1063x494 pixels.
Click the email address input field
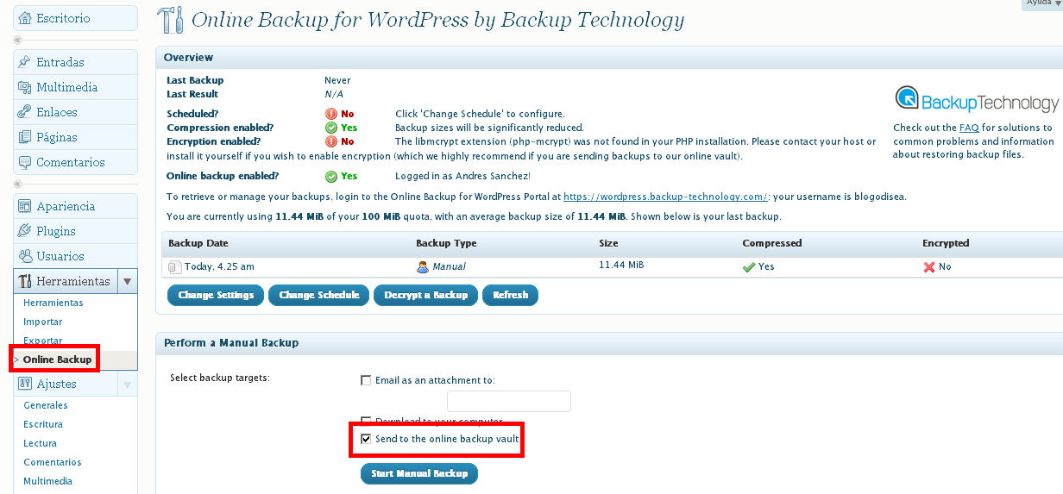(x=509, y=401)
